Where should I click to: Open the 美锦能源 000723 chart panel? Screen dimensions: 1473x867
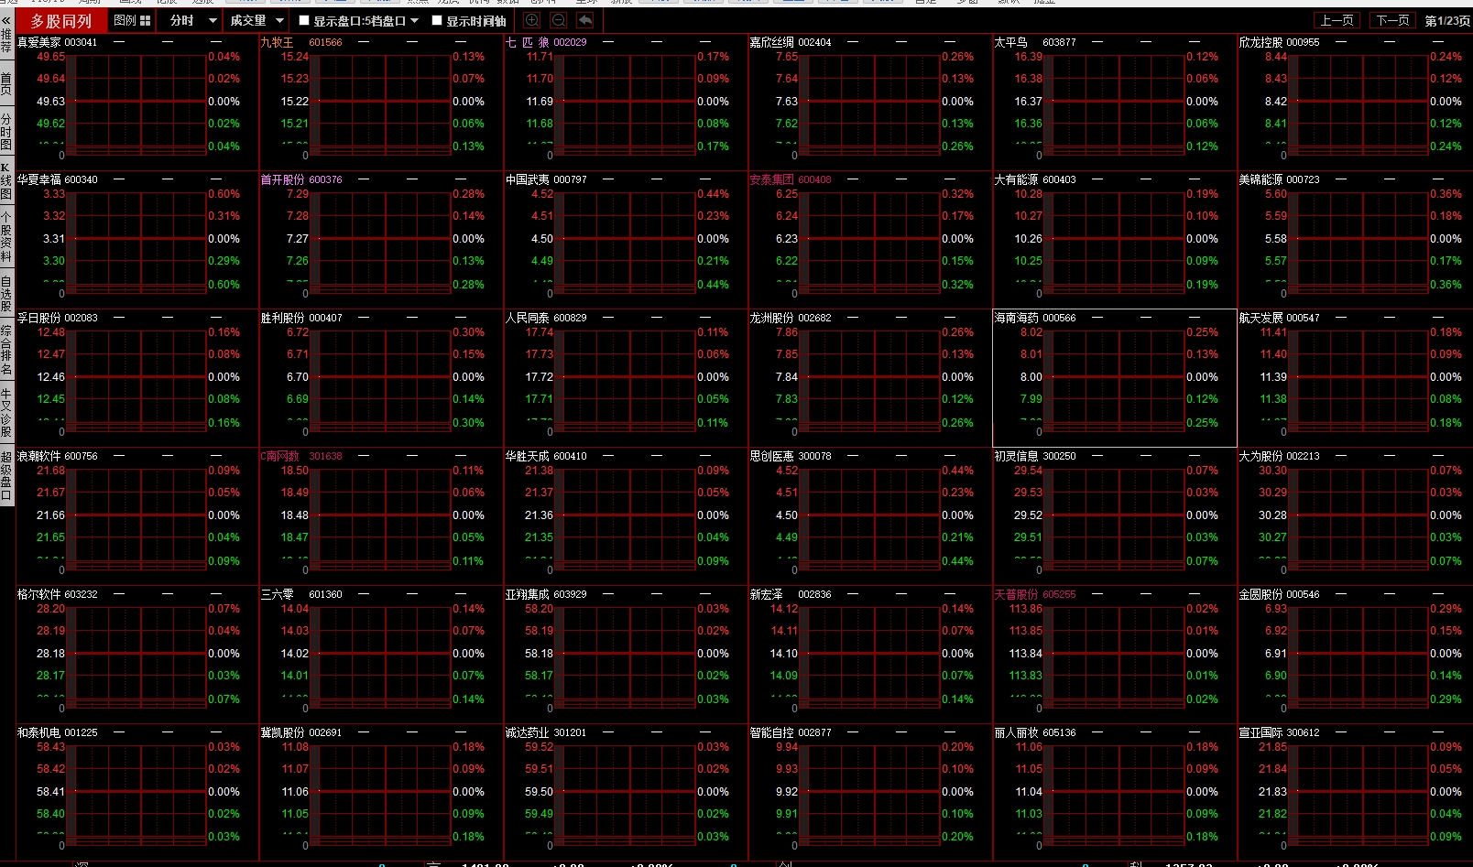[1355, 240]
